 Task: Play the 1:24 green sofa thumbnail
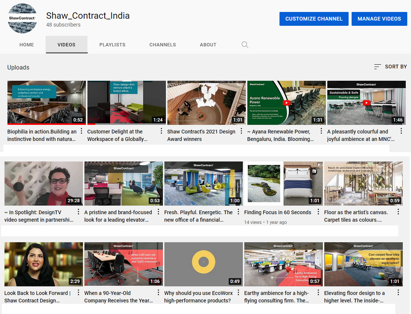coord(127,102)
